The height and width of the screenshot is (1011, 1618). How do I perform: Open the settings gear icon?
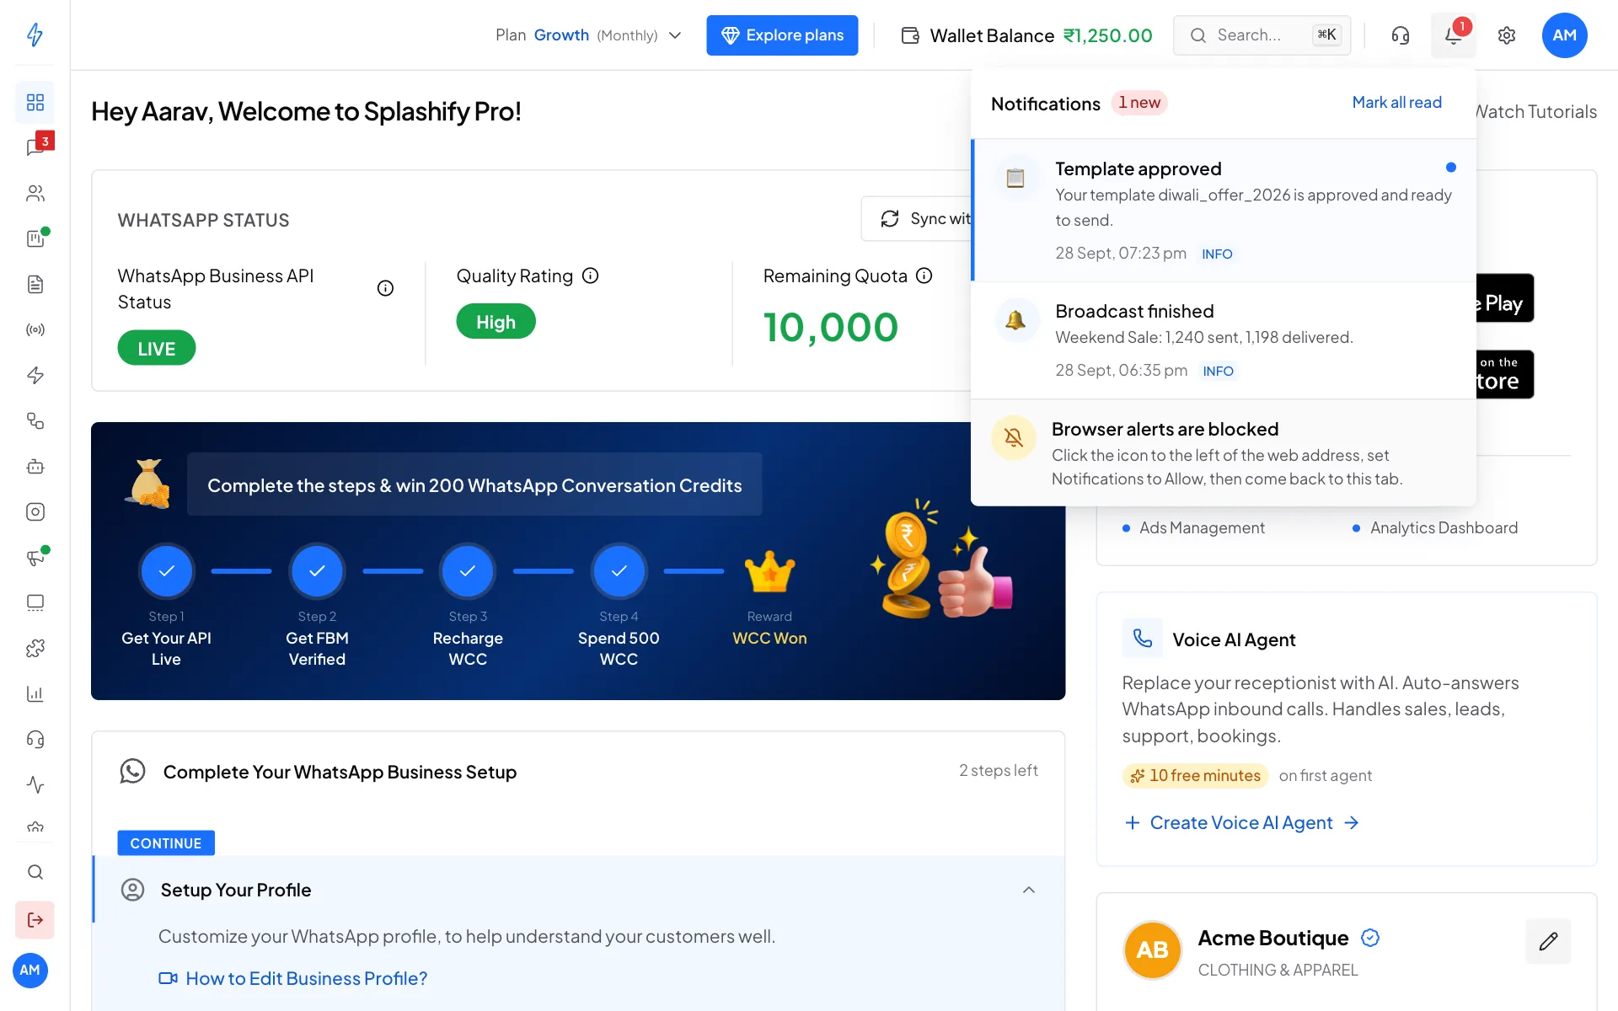point(1507,35)
